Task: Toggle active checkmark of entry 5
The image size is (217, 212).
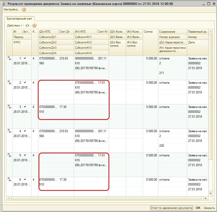Action: (x=25, y=155)
